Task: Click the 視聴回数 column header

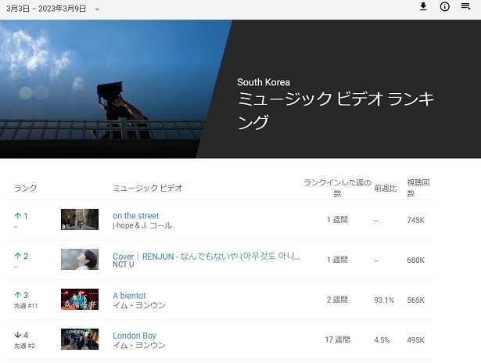Action: coord(418,188)
